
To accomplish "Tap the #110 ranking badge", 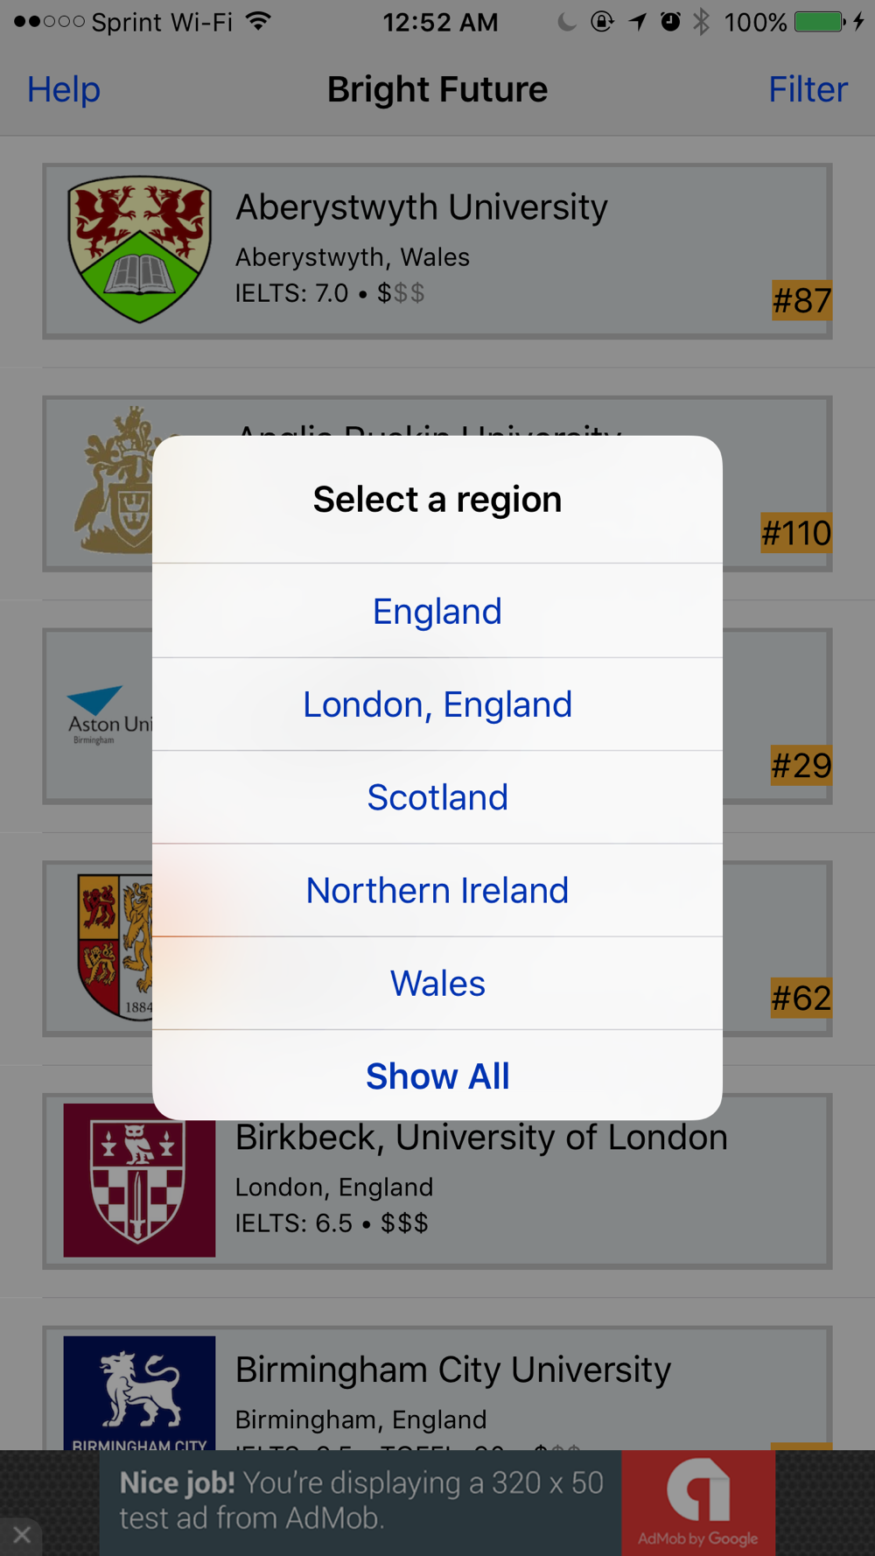I will click(x=795, y=533).
